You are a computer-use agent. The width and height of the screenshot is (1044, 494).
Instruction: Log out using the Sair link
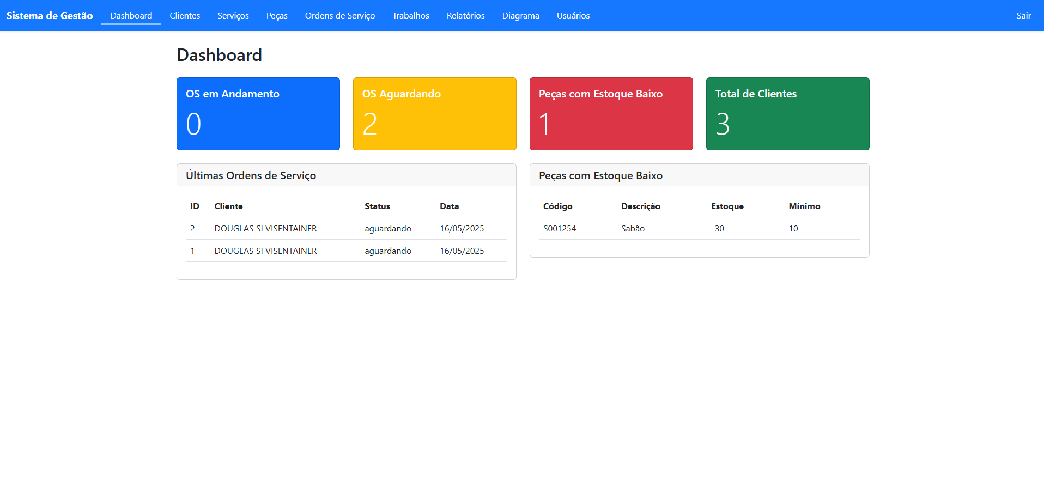coord(1024,15)
